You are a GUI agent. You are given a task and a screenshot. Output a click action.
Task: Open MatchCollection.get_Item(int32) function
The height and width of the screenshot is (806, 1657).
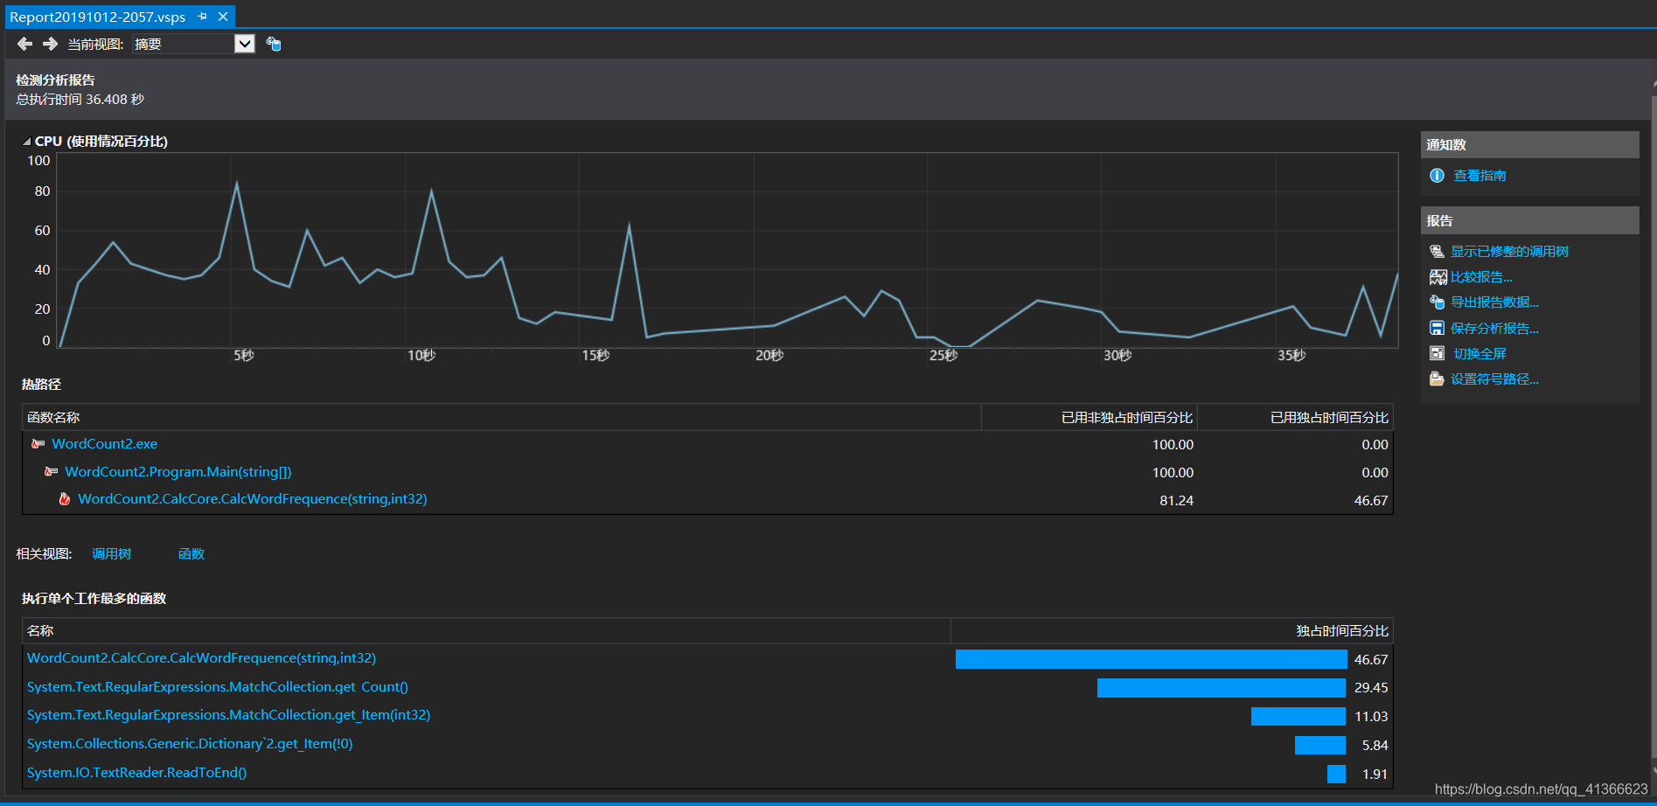[x=228, y=715]
